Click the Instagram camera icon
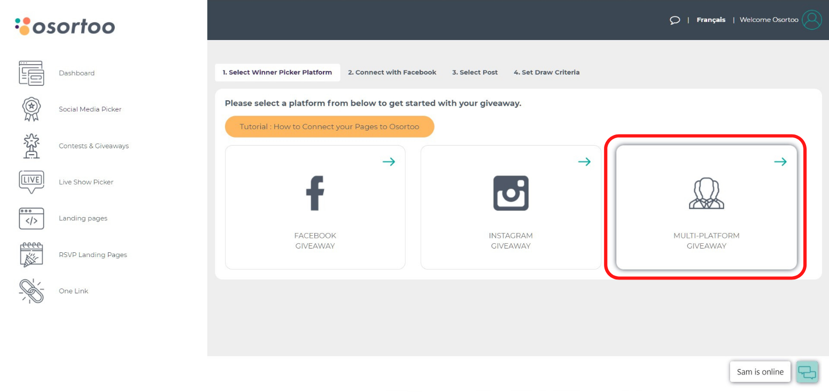This screenshot has width=829, height=392. point(511,193)
